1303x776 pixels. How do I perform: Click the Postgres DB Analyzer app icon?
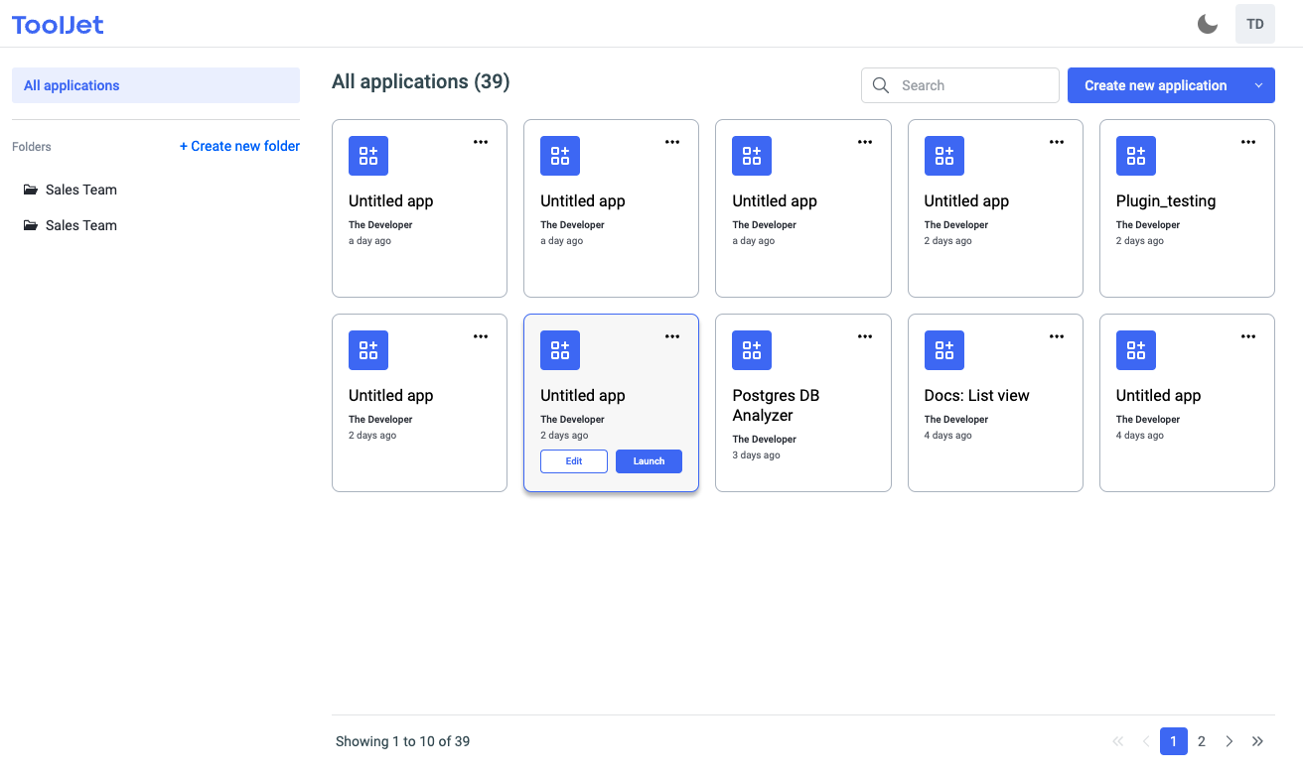click(752, 350)
